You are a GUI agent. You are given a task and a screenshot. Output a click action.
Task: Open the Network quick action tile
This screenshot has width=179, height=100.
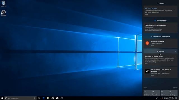[x=165, y=93]
